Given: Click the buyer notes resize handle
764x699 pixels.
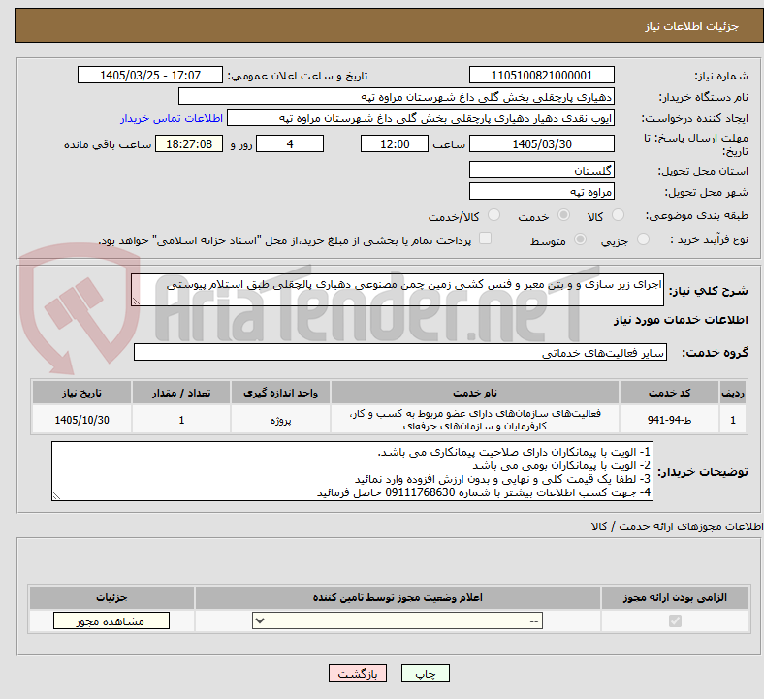Looking at the screenshot, I should pos(56,496).
